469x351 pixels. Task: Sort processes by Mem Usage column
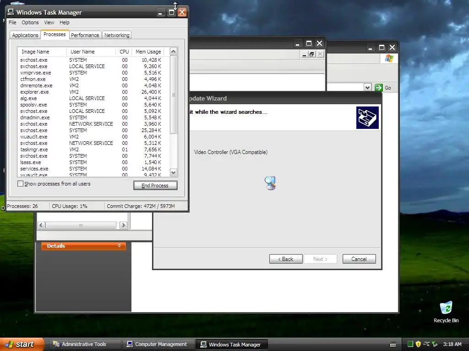pyautogui.click(x=148, y=52)
